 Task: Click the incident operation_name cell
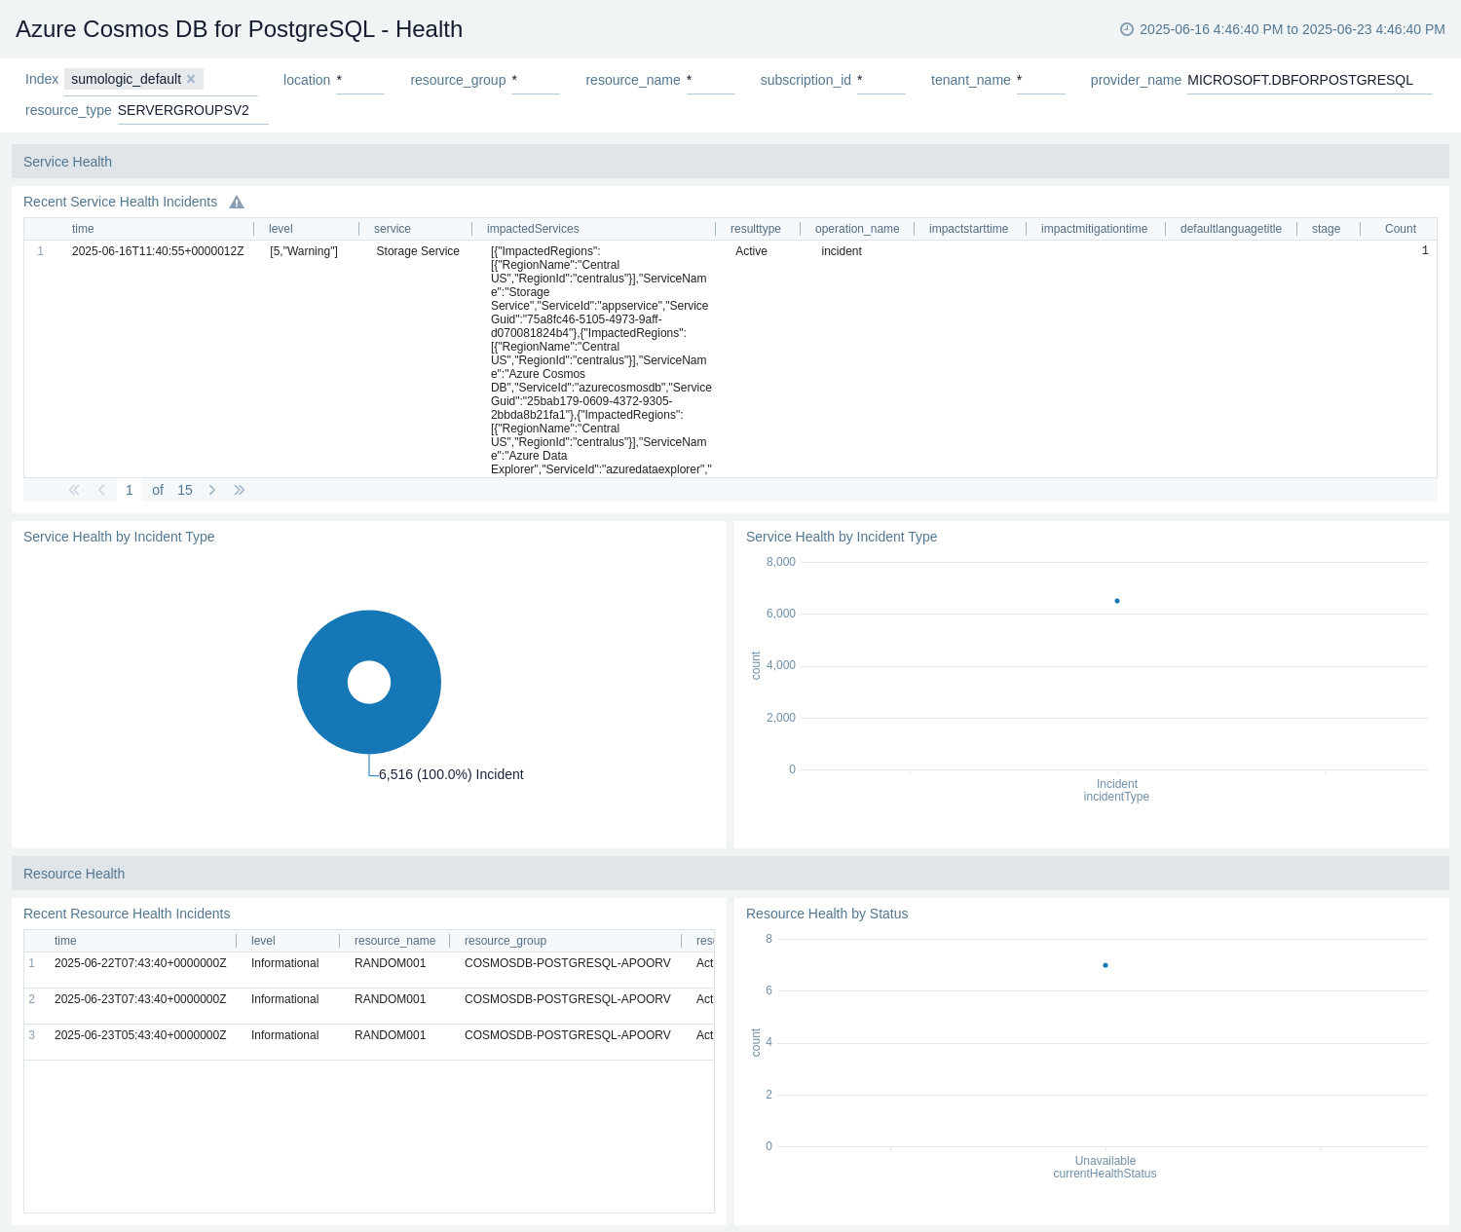(x=842, y=251)
